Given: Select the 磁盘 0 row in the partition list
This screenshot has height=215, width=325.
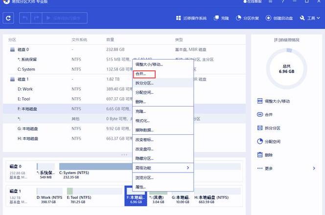Looking at the screenshot, I should pyautogui.click(x=124, y=49).
